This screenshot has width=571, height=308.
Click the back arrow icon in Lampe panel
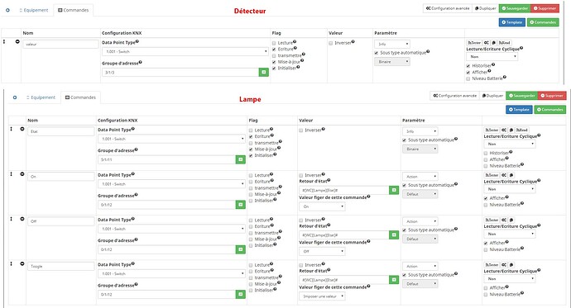(15, 97)
